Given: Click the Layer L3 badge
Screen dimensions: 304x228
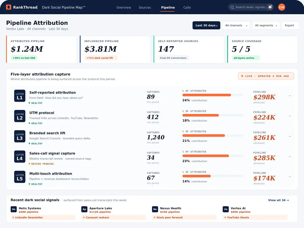Looking at the screenshot, I should (20, 136).
